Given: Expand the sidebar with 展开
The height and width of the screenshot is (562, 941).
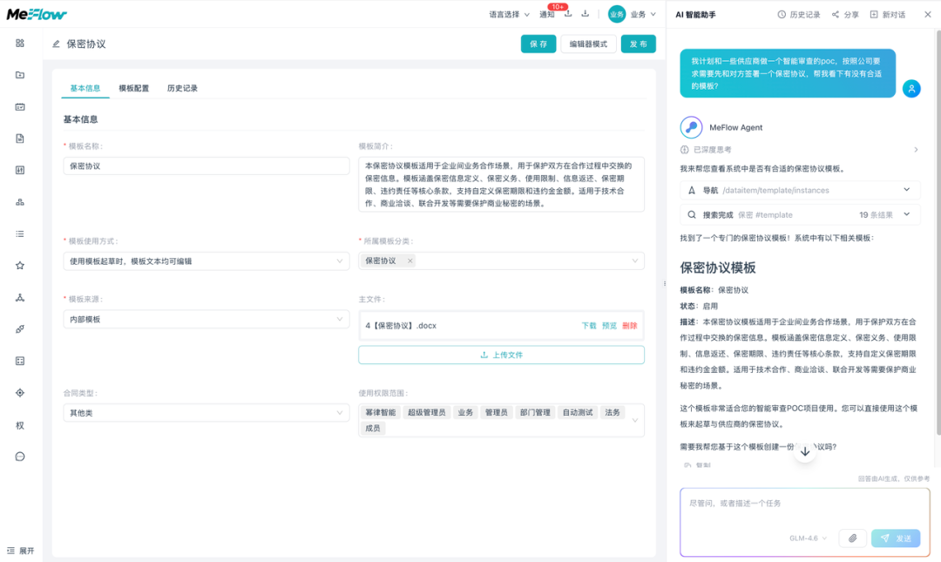Looking at the screenshot, I should [20, 551].
